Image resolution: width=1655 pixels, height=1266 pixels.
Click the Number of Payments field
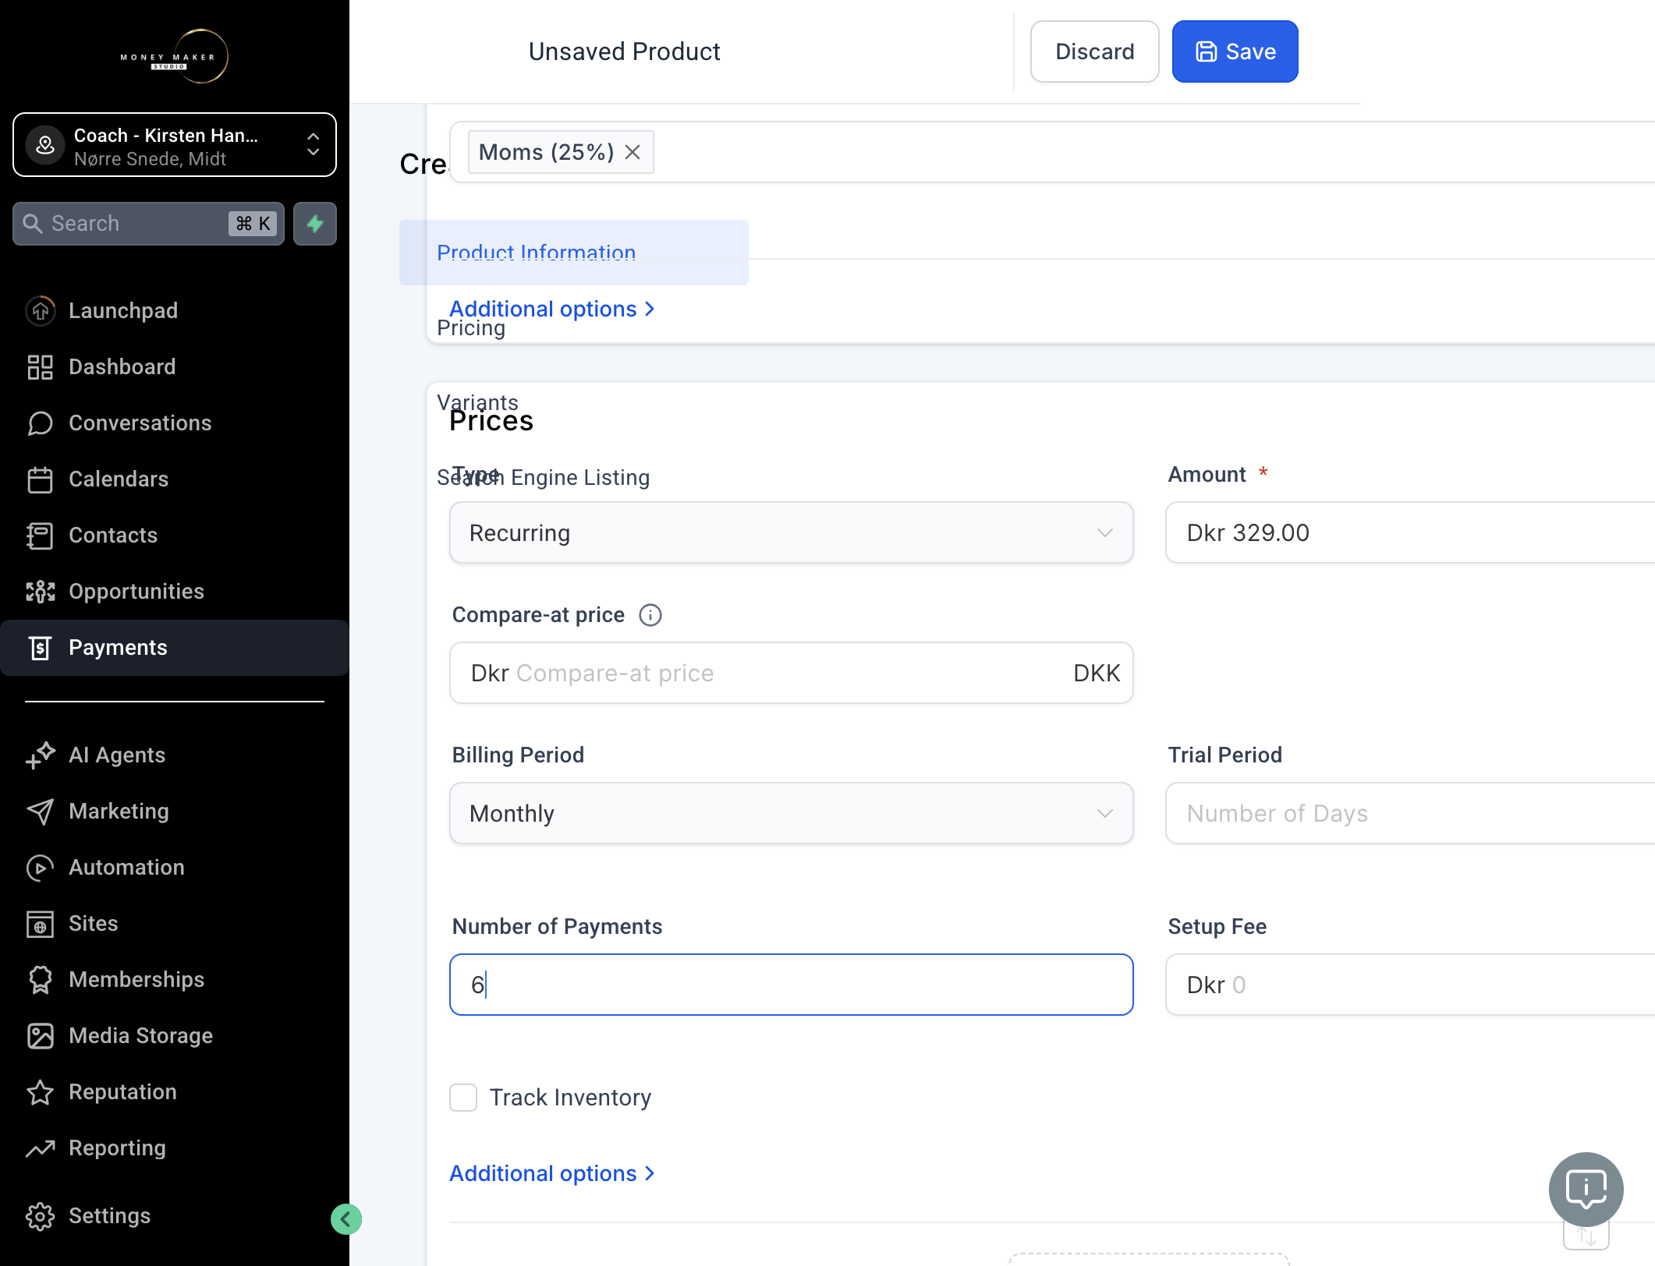[x=791, y=985]
